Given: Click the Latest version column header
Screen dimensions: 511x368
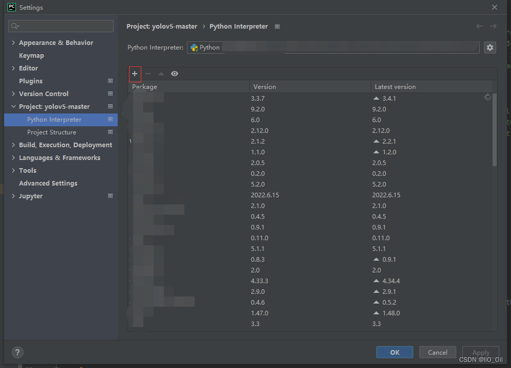Looking at the screenshot, I should tap(432, 86).
